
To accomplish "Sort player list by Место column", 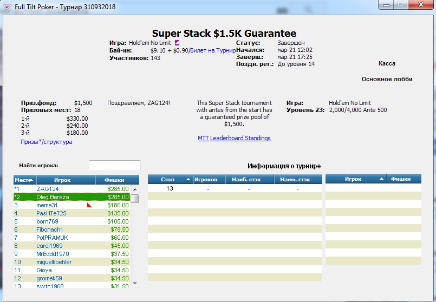I will point(25,180).
